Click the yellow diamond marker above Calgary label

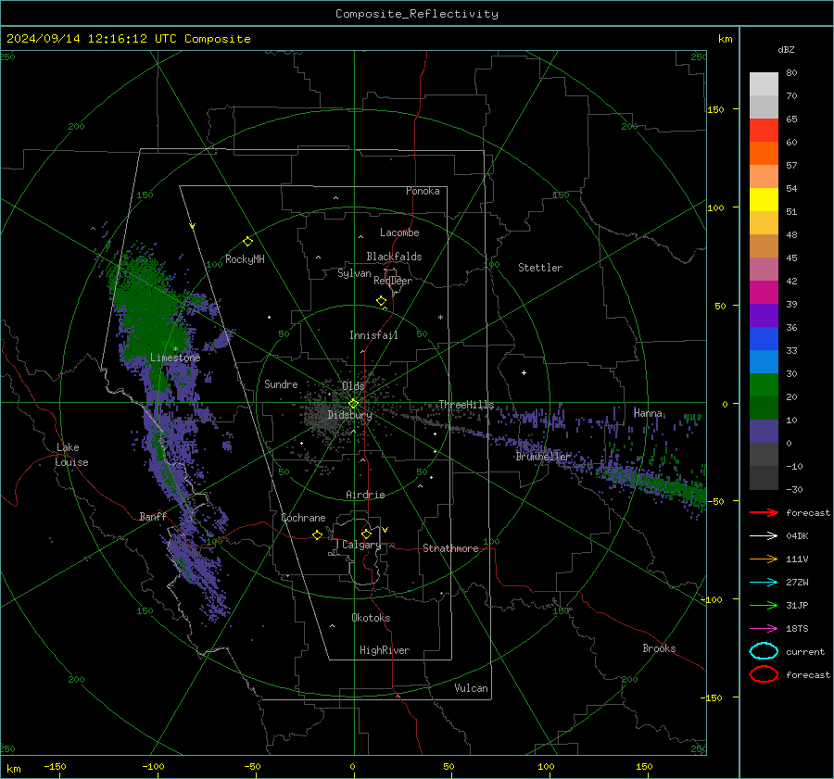366,534
